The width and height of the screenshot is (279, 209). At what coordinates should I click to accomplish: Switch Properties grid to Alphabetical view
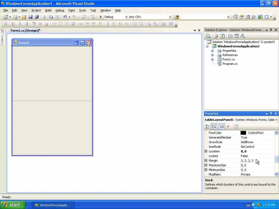click(x=214, y=127)
